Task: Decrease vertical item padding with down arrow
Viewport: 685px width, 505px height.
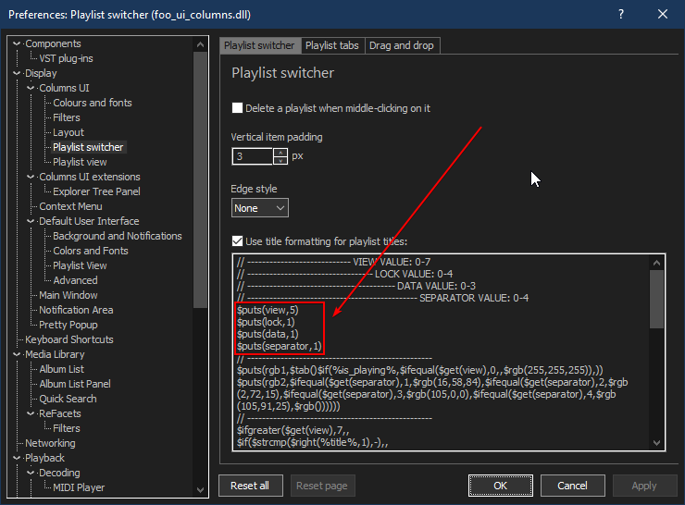Action: [x=281, y=160]
